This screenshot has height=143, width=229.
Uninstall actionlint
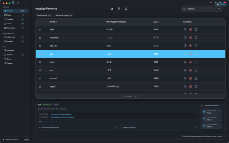pyautogui.click(x=191, y=38)
